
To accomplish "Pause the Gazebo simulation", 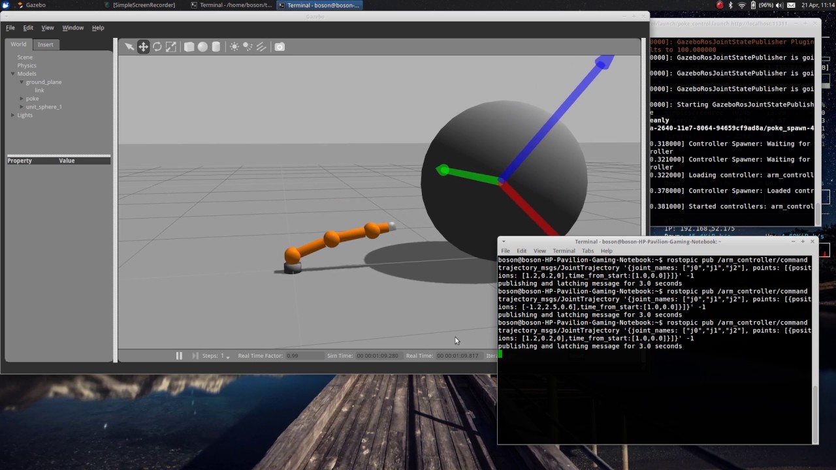I will point(179,356).
